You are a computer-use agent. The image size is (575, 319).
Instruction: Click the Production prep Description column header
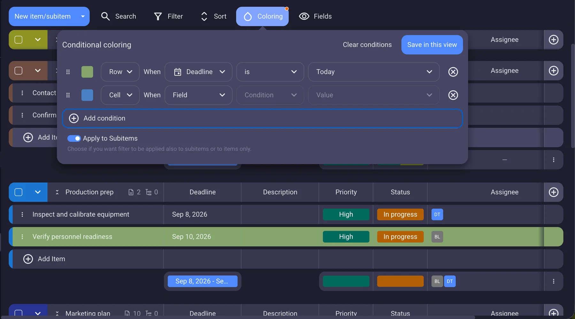[280, 192]
